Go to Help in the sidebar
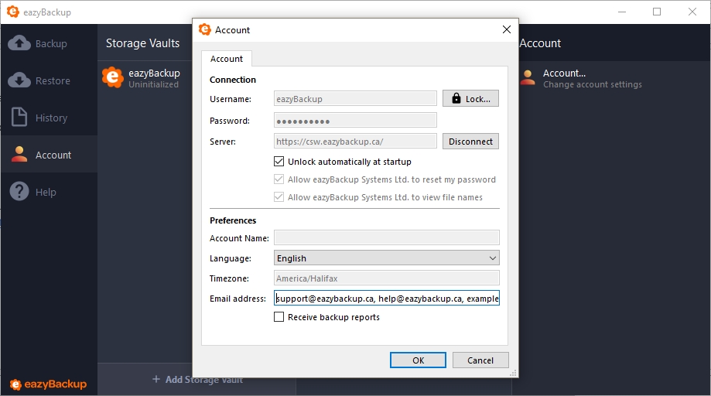 [49, 192]
